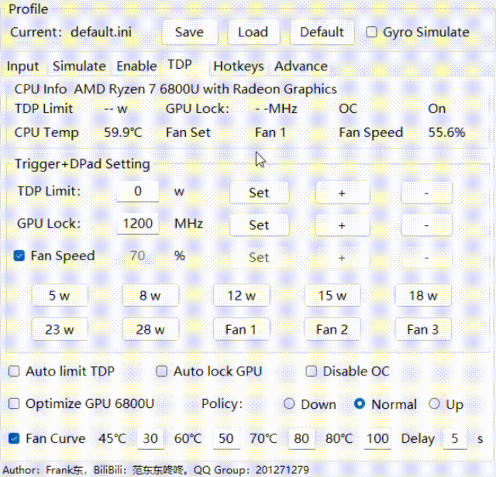Set Policy to Down
496x477 pixels.
click(x=289, y=404)
